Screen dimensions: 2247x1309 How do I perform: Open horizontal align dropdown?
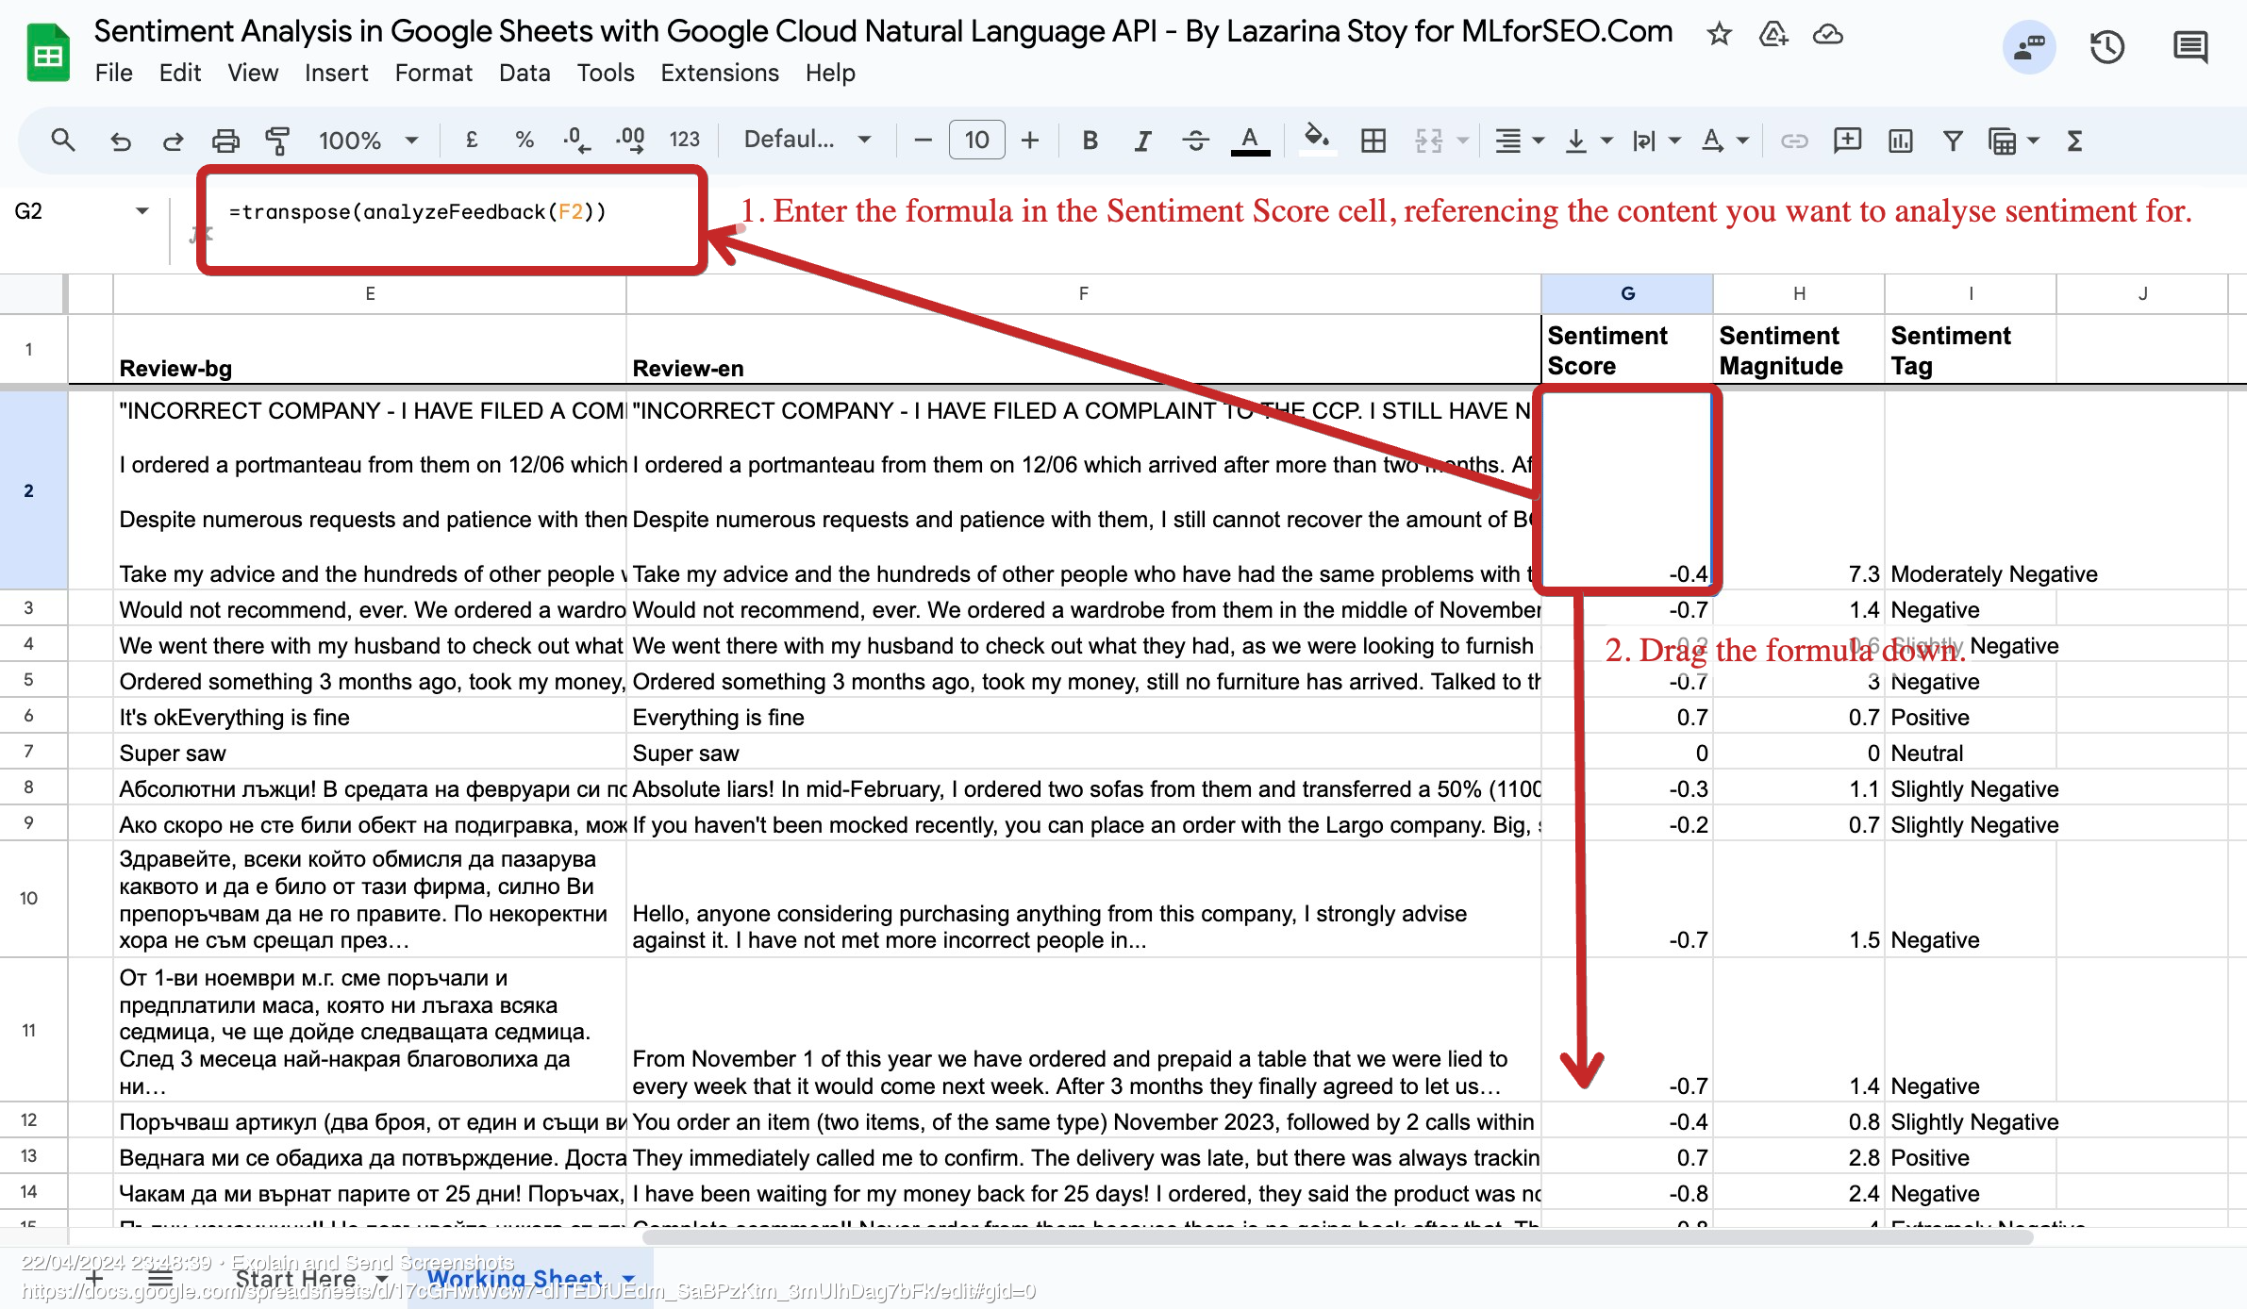pos(1519,141)
